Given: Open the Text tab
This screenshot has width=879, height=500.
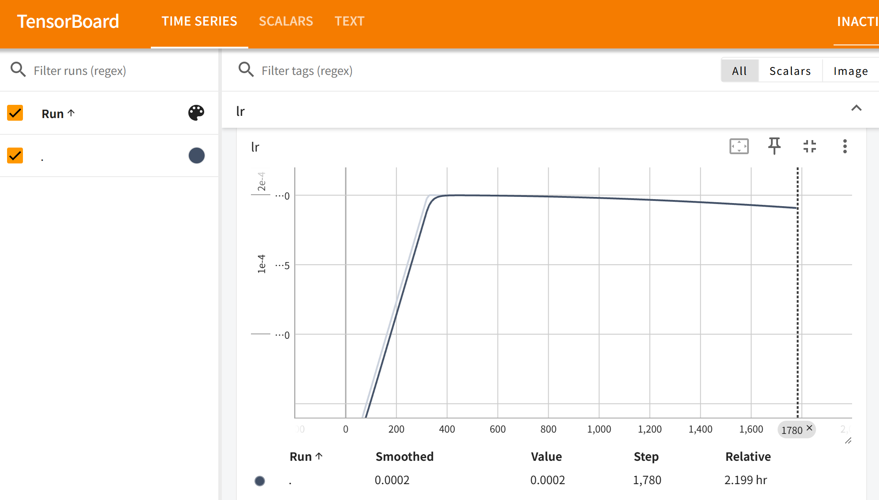Looking at the screenshot, I should [349, 21].
